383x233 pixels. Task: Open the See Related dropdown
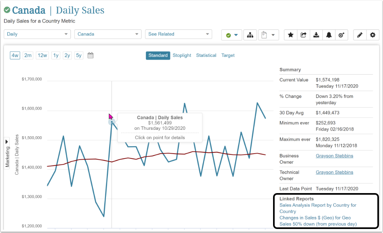point(178,34)
